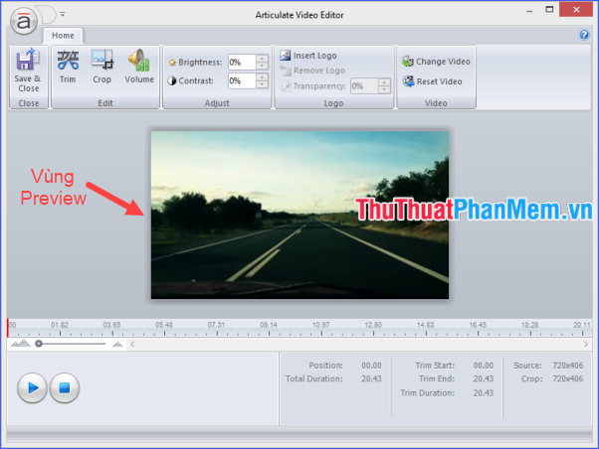Click the video preview frame
This screenshot has height=449, width=599.
point(299,216)
